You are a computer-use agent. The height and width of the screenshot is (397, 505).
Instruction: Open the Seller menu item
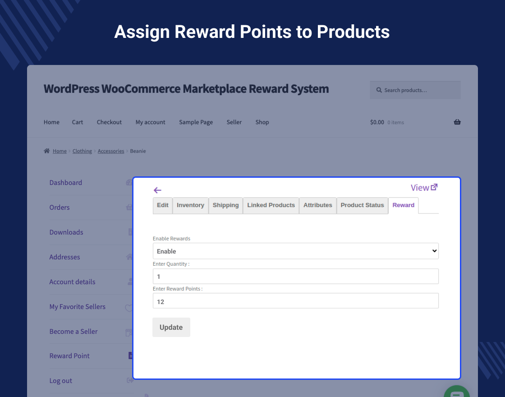click(x=234, y=122)
